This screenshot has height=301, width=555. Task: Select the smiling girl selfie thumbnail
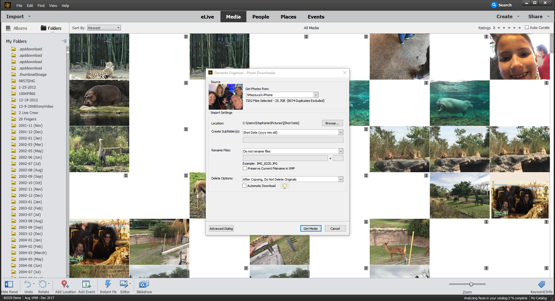pos(520,56)
